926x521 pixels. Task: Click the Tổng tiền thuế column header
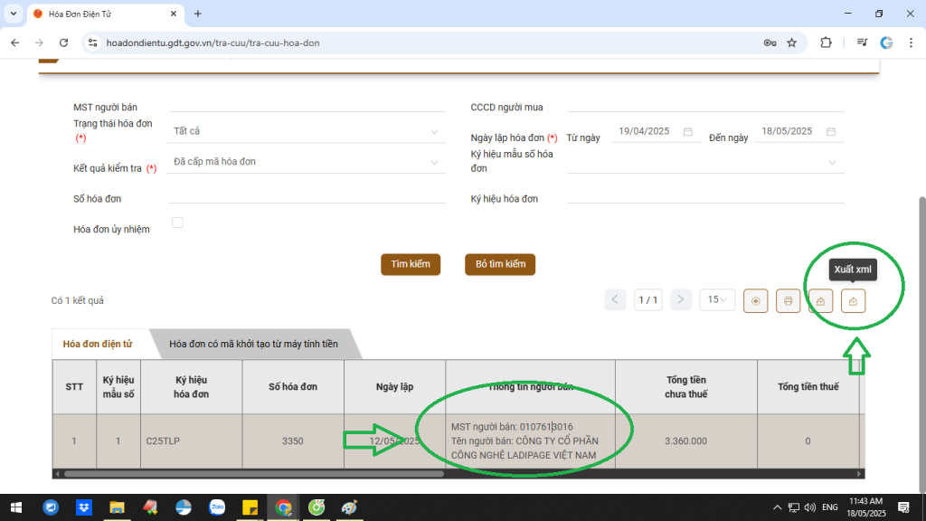(x=808, y=387)
